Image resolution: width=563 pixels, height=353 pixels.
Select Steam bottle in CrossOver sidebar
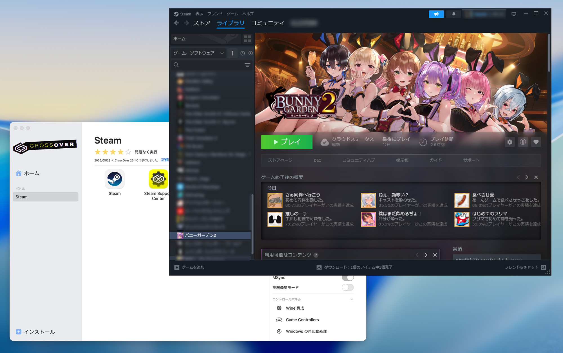45,197
